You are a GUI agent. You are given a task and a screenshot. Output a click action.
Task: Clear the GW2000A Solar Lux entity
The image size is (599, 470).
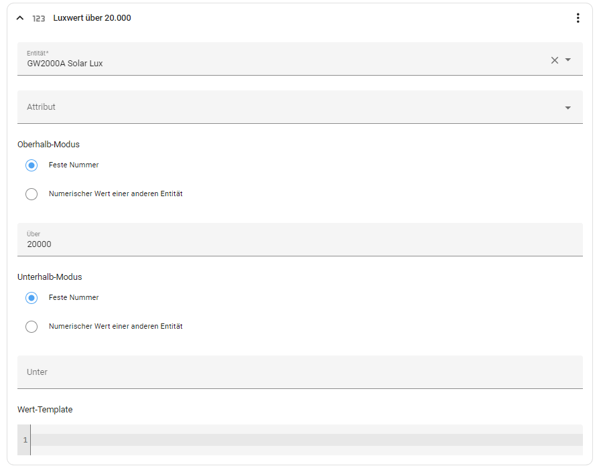(554, 60)
